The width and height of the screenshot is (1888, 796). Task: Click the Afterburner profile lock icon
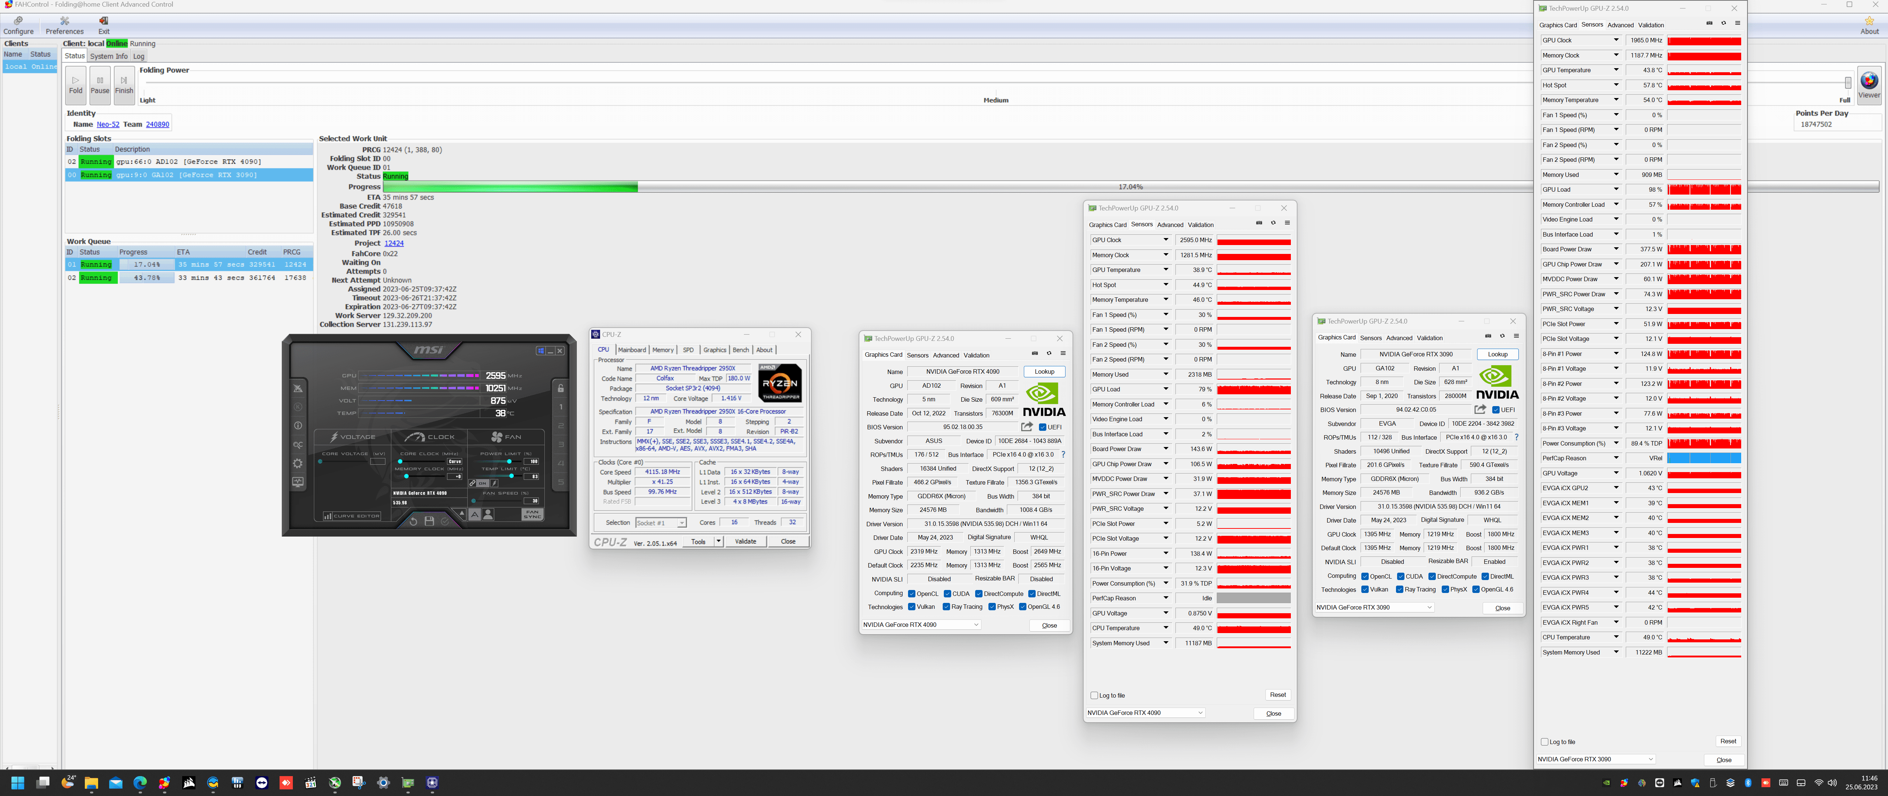[x=561, y=388]
